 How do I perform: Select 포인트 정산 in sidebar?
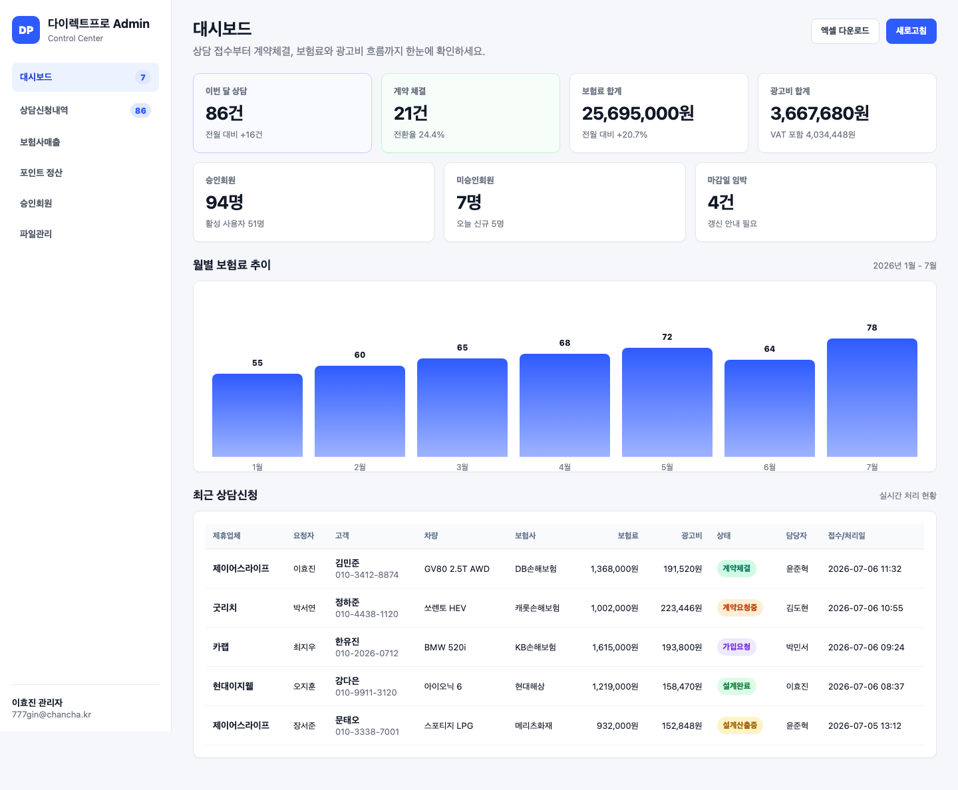pyautogui.click(x=85, y=172)
